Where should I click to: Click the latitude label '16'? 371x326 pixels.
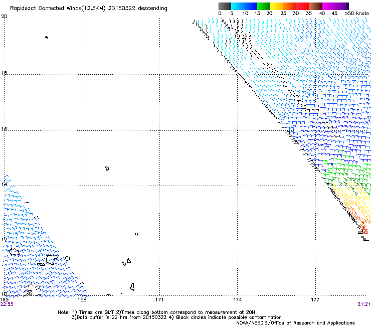point(4,129)
